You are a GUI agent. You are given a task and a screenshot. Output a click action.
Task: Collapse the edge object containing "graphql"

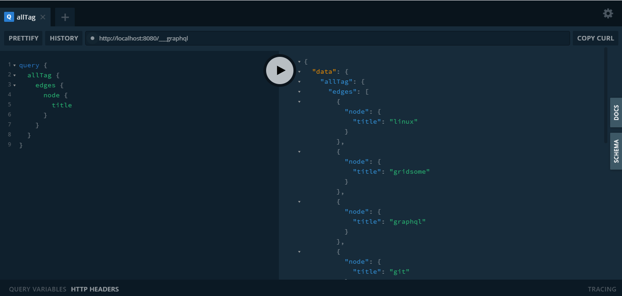[299, 202]
